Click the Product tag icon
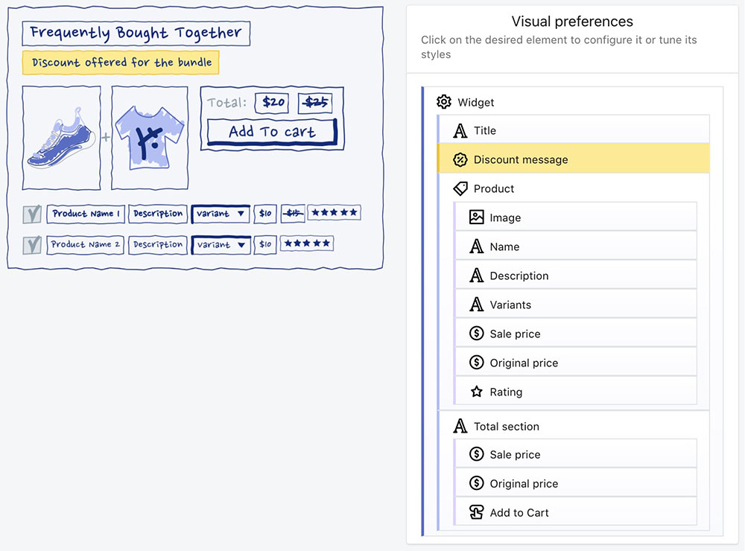The width and height of the screenshot is (745, 551). [x=460, y=188]
